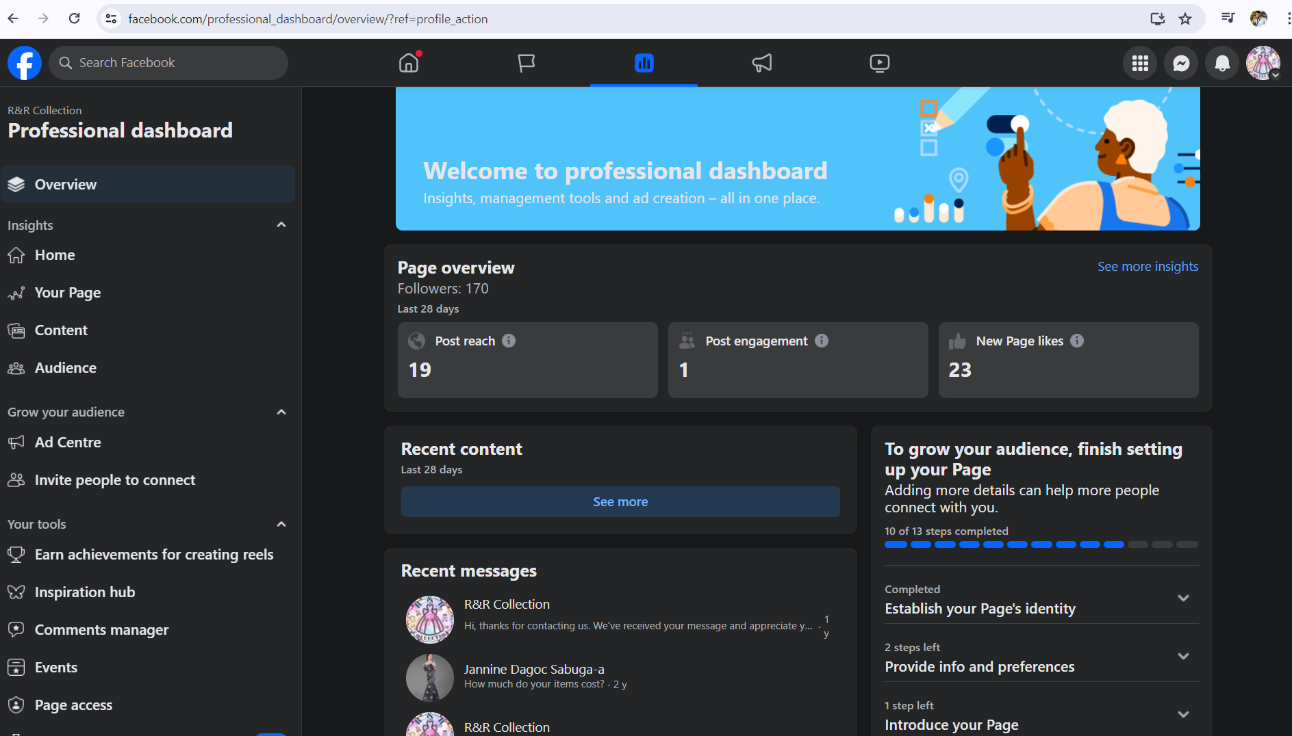Open the Video play icon in top navigation
The width and height of the screenshot is (1292, 736).
tap(879, 63)
